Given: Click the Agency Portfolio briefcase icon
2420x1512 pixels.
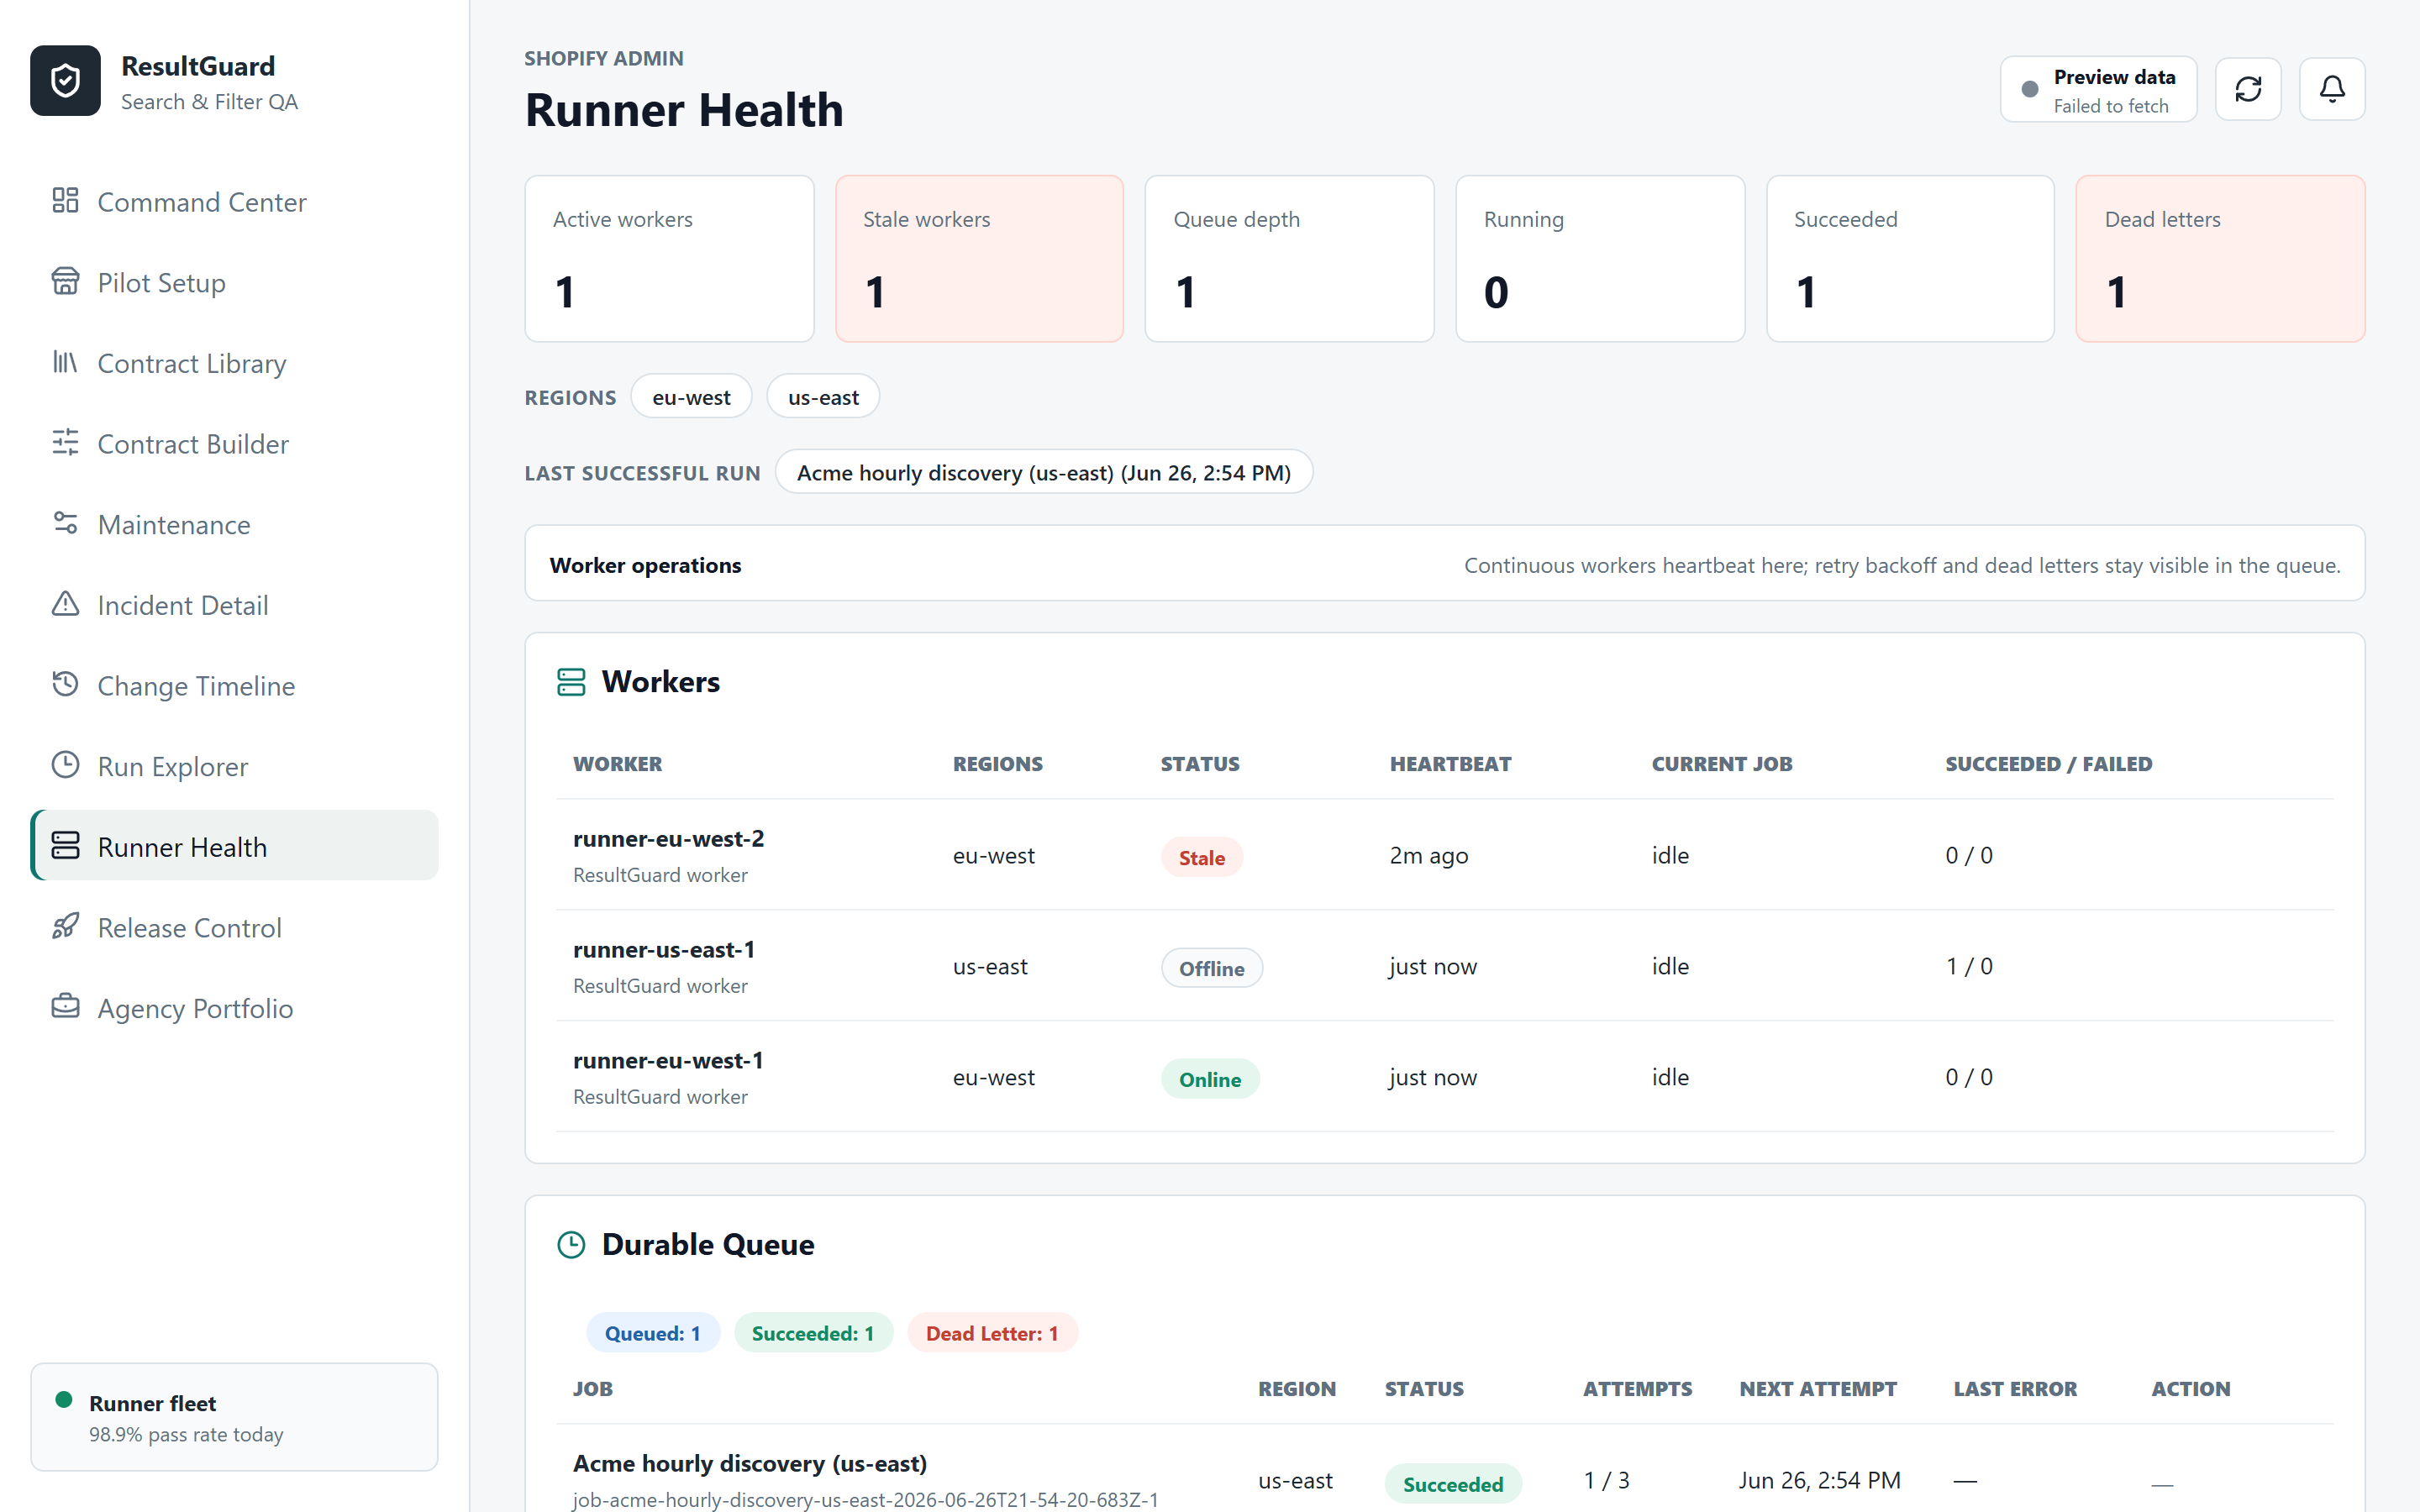Looking at the screenshot, I should (65, 1007).
